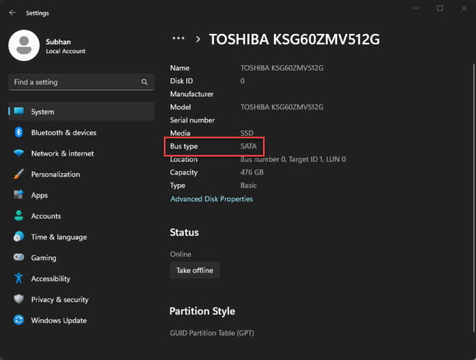The image size is (476, 360).
Task: Select Personalization in sidebar
Action: [x=82, y=175]
